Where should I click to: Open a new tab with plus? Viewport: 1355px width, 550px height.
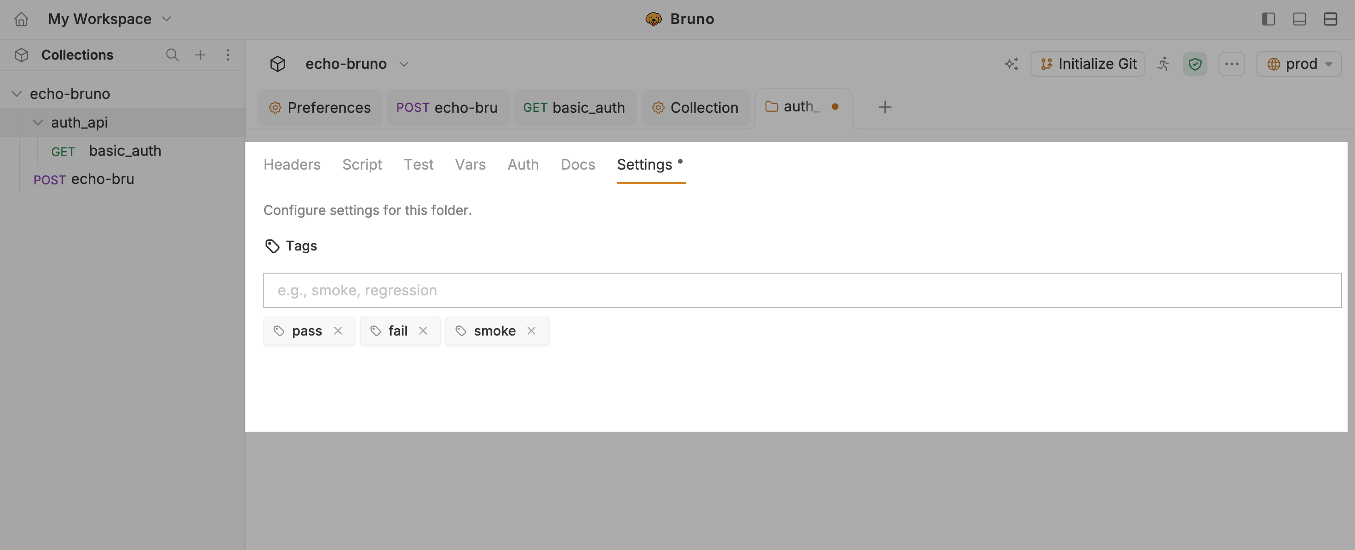point(885,107)
